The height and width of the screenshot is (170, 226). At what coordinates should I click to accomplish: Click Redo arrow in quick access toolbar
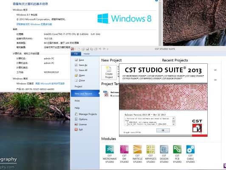[104, 49]
